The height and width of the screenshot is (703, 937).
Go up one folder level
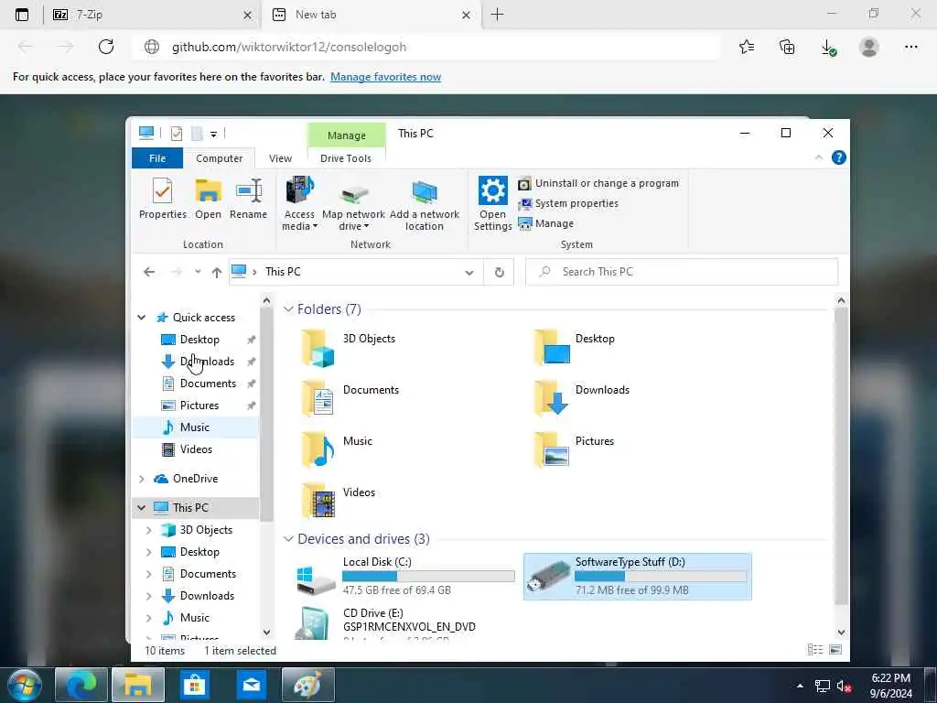216,272
